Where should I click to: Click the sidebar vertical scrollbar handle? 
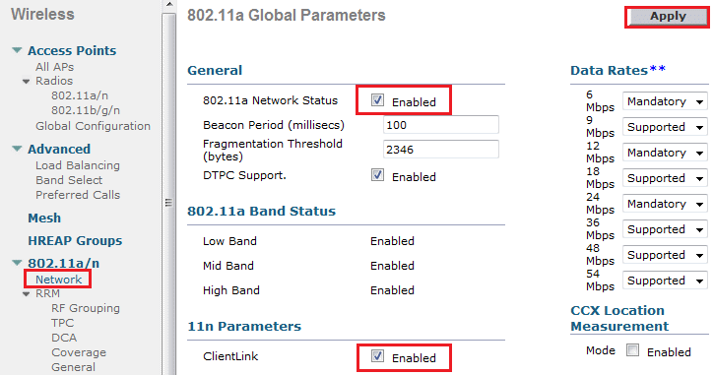[169, 196]
